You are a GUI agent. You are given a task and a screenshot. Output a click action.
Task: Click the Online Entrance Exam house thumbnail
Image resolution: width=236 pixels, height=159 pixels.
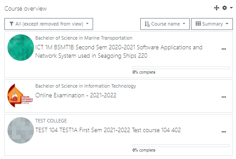coord(20,96)
